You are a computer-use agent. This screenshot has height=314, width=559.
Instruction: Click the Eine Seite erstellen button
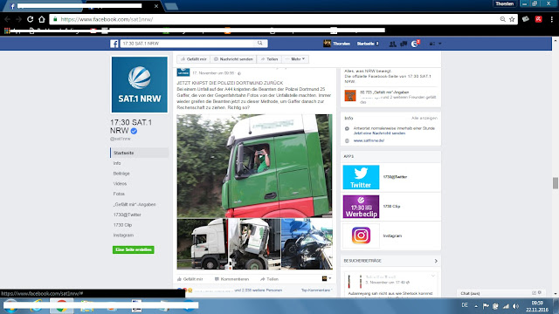(x=134, y=249)
